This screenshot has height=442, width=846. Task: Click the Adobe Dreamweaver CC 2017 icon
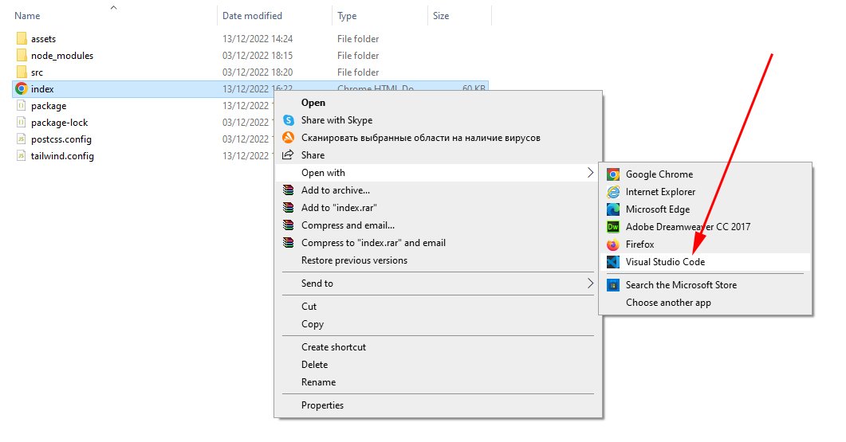613,227
